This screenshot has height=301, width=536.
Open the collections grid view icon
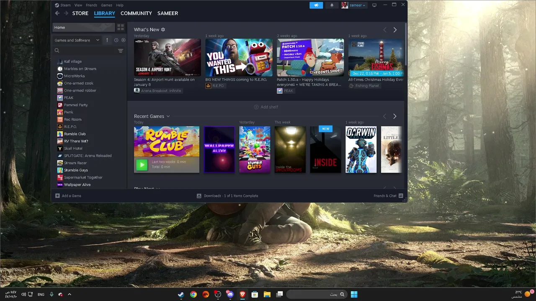(121, 27)
